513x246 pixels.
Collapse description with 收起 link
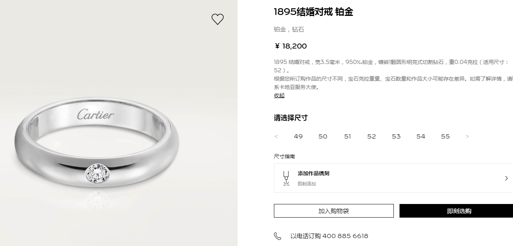(279, 95)
